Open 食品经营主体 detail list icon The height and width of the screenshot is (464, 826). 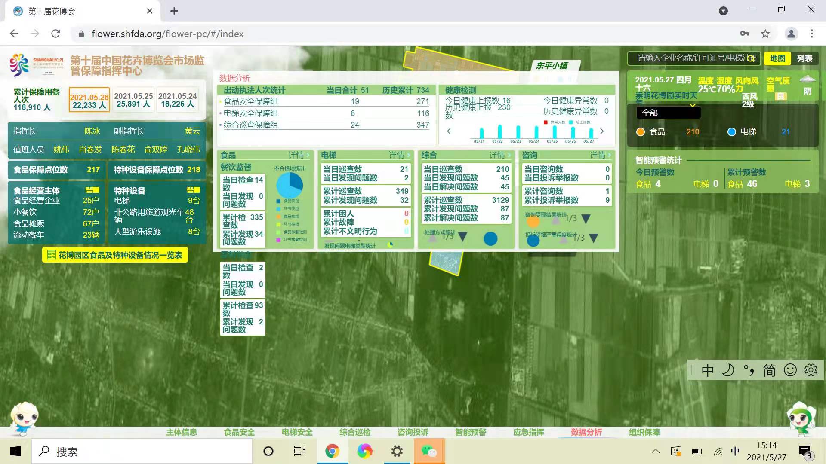(92, 190)
